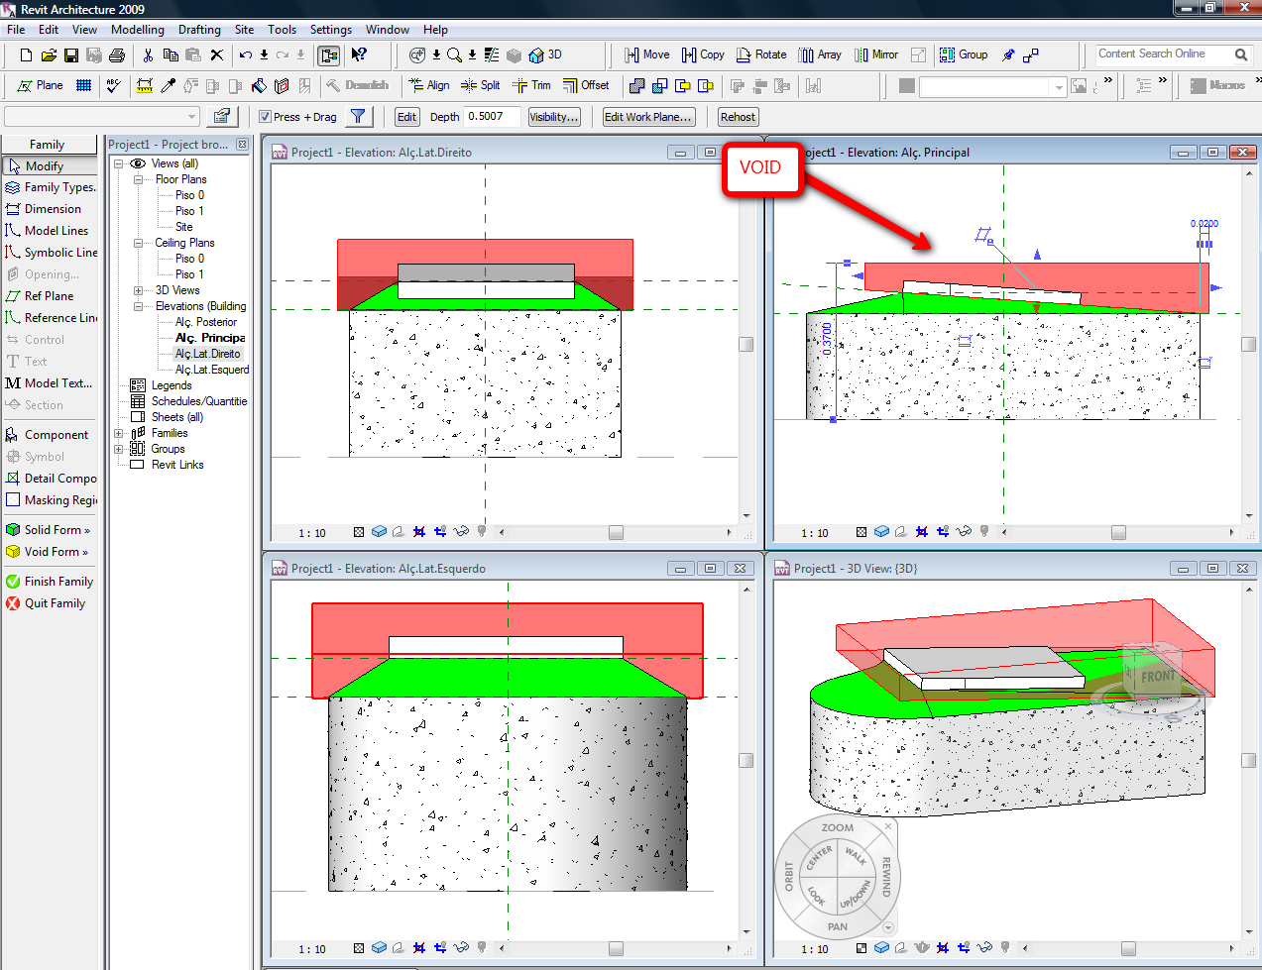Screen dimensions: 1262x970
Task: Expand the Groups node
Action: click(118, 449)
